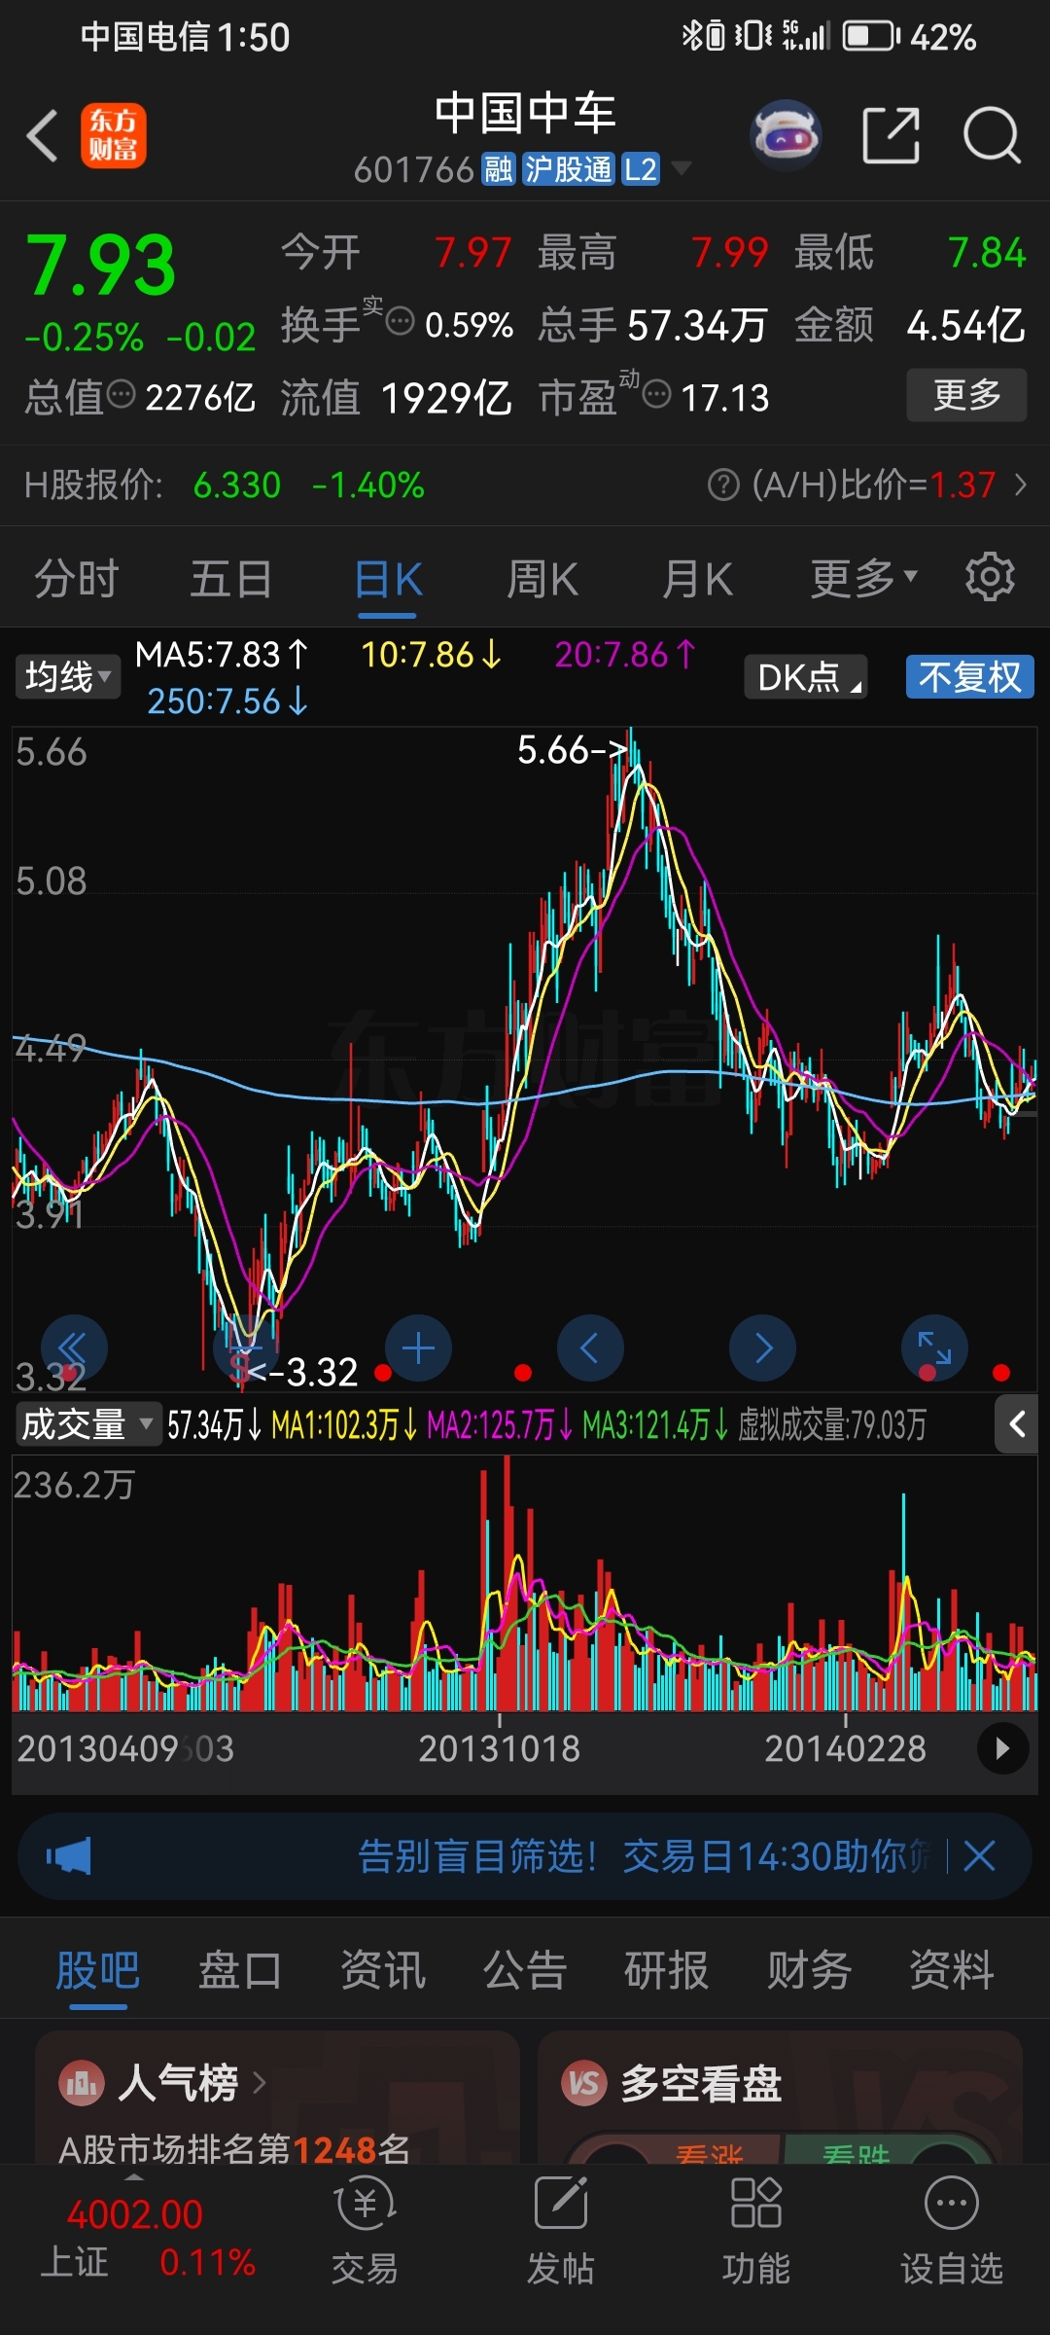
Task: Open the 公告 tab
Action: tap(525, 1970)
